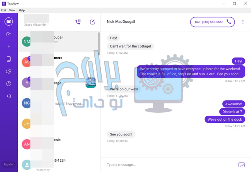This screenshot has height=172, width=251.
Task: Open the mobile phone icon in sidebar
Action: click(x=9, y=59)
